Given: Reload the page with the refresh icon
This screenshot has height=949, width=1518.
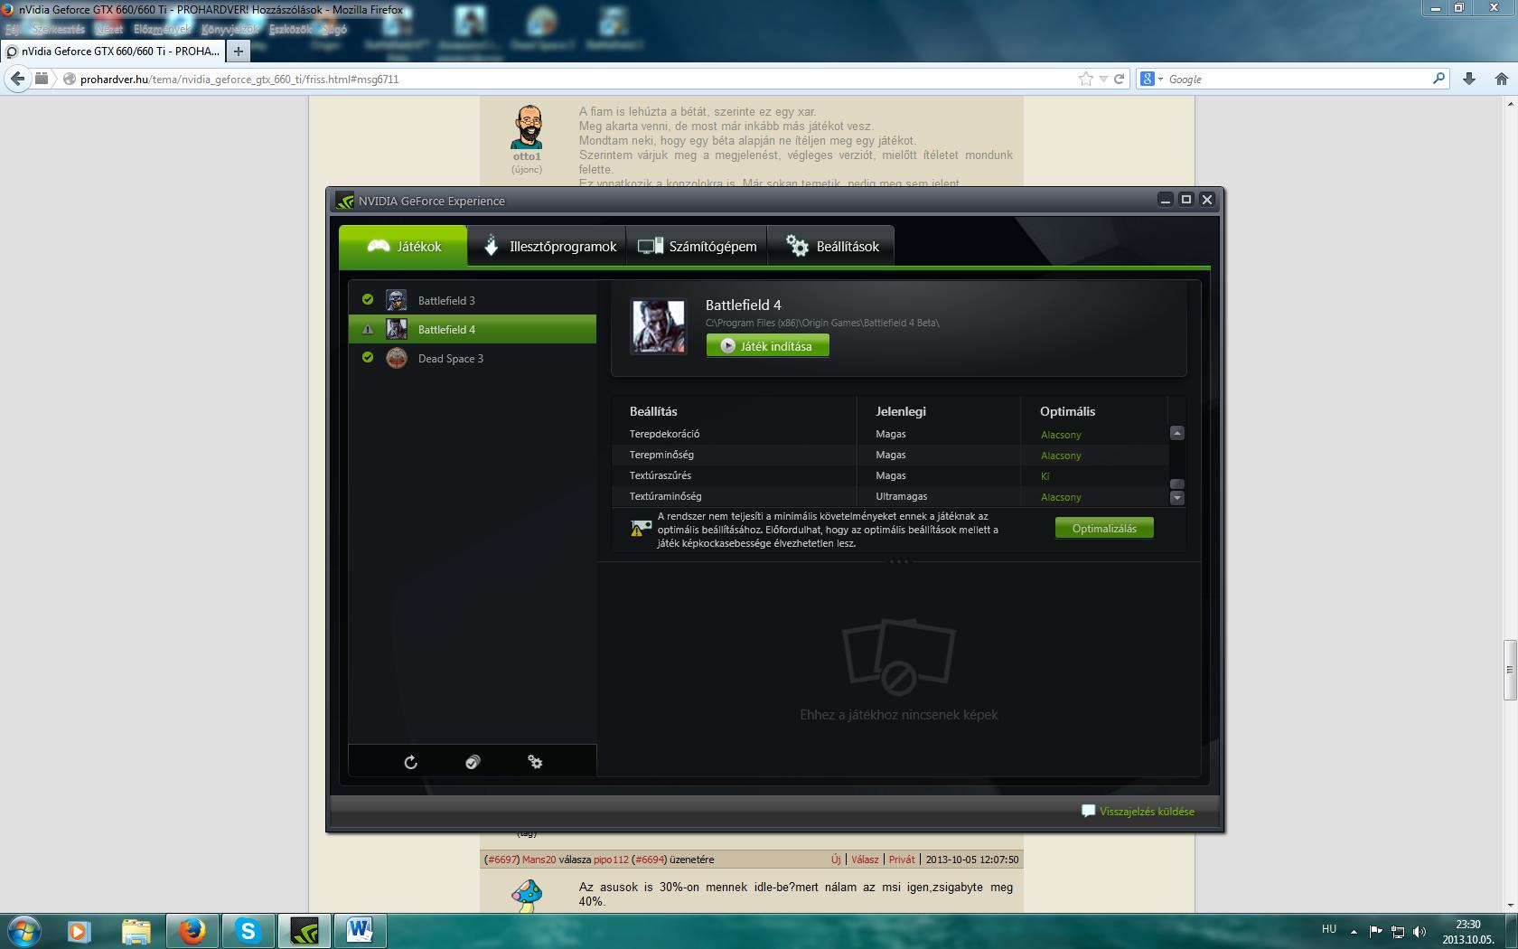Looking at the screenshot, I should 1119,79.
